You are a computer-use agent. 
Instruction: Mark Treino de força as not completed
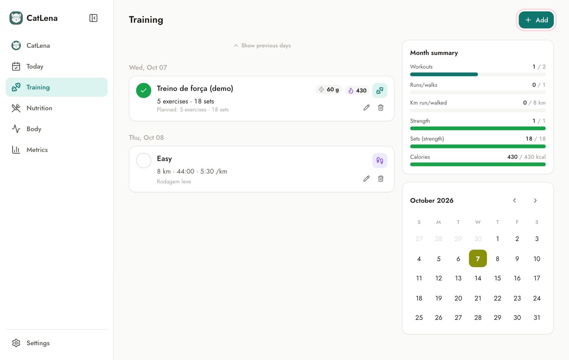coord(144,91)
